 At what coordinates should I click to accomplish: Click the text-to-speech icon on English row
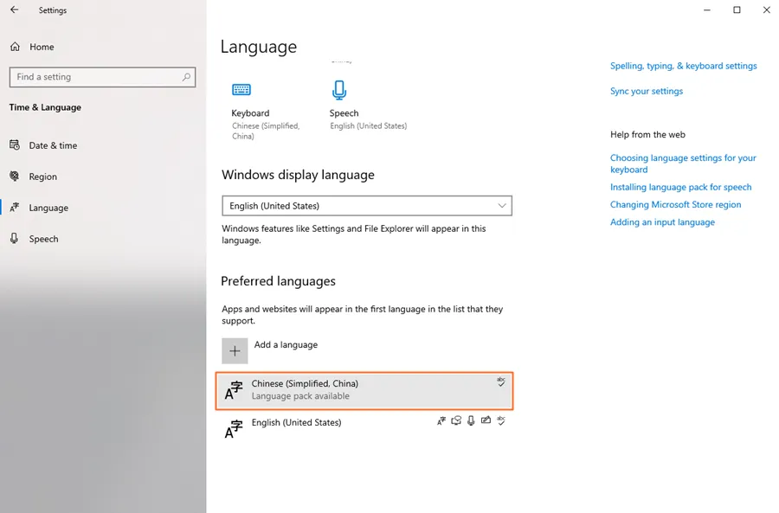click(x=456, y=421)
